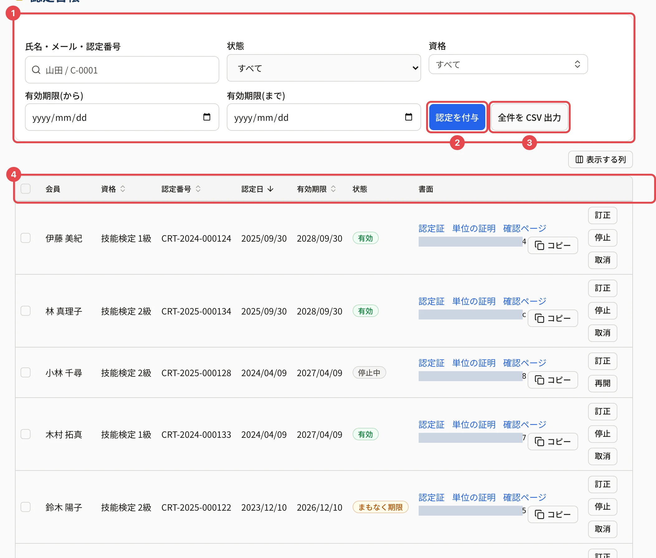Click copy icon in 小林 千尋 row

tap(539, 380)
